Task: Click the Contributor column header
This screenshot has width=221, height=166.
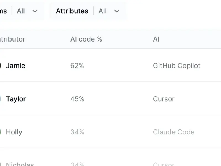Action: 12,39
